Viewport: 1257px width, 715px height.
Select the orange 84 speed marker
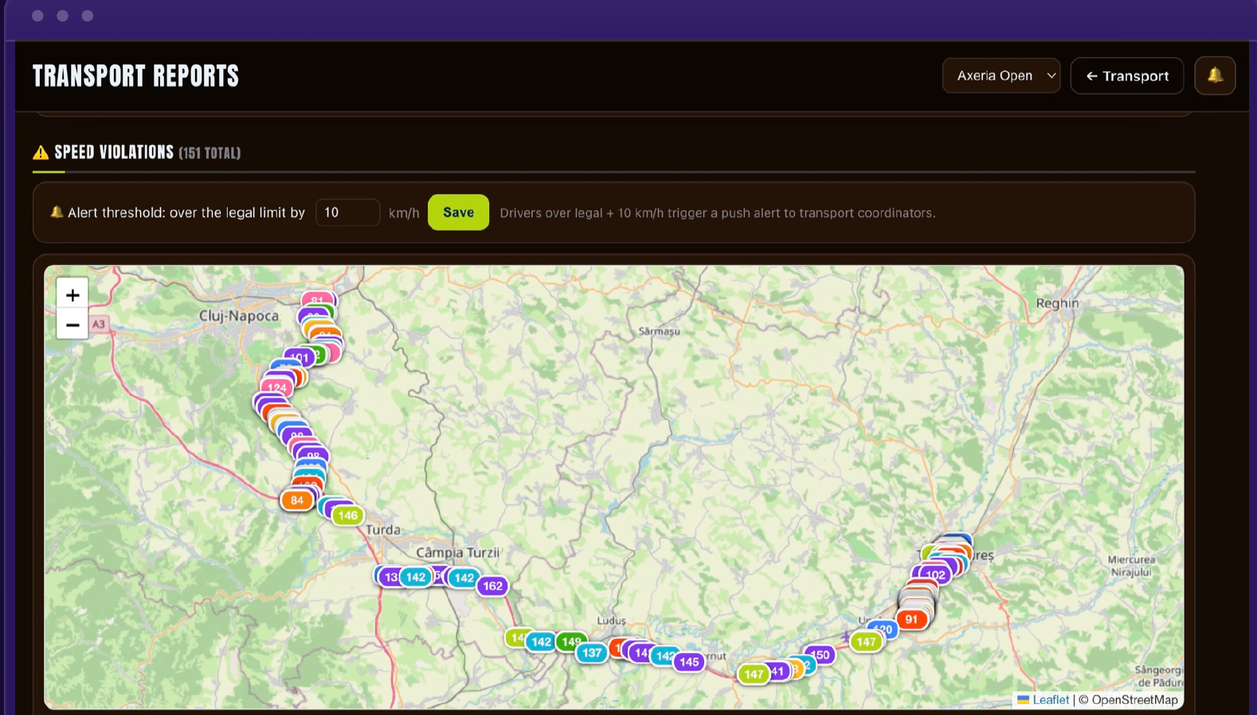pyautogui.click(x=297, y=500)
